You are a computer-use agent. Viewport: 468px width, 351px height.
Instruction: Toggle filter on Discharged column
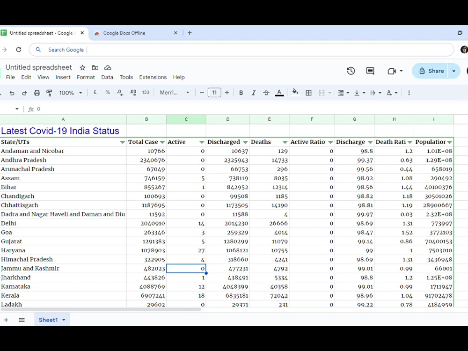(x=245, y=142)
